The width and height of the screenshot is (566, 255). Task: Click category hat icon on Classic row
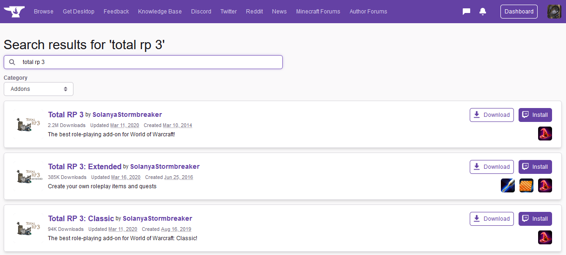click(x=545, y=237)
